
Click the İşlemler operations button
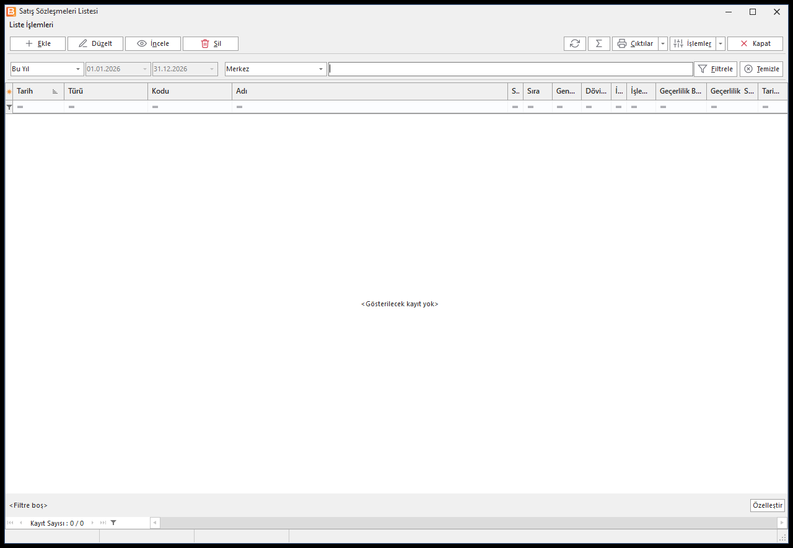[x=693, y=43]
